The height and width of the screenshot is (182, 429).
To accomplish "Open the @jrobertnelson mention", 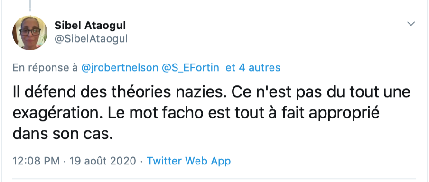I will tap(120, 67).
